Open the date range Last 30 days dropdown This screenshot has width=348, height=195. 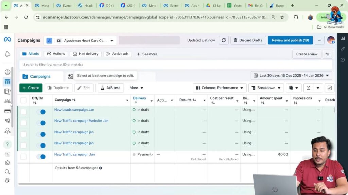click(x=291, y=76)
